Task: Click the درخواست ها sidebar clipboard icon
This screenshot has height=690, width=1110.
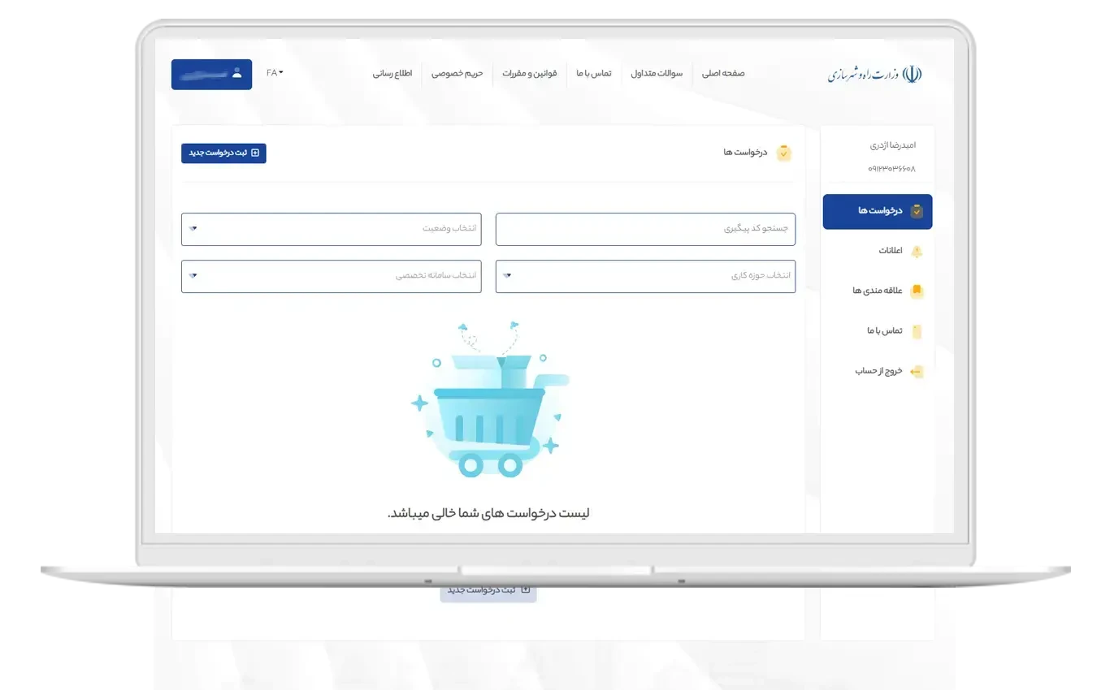Action: [917, 211]
